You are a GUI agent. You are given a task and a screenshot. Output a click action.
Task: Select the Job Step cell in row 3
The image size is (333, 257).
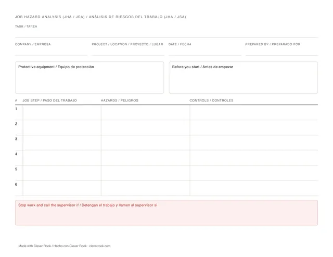[62, 143]
